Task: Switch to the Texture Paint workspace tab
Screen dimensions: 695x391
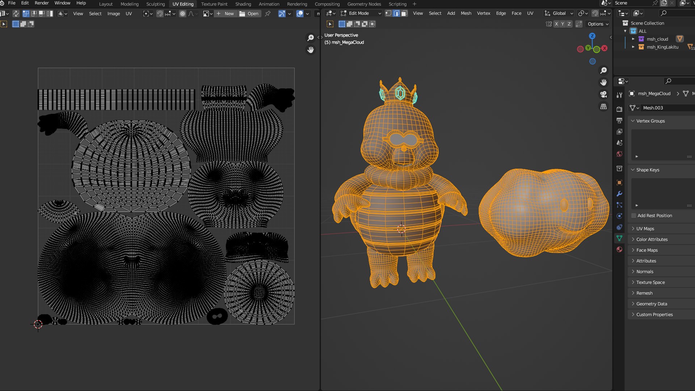Action: [214, 4]
